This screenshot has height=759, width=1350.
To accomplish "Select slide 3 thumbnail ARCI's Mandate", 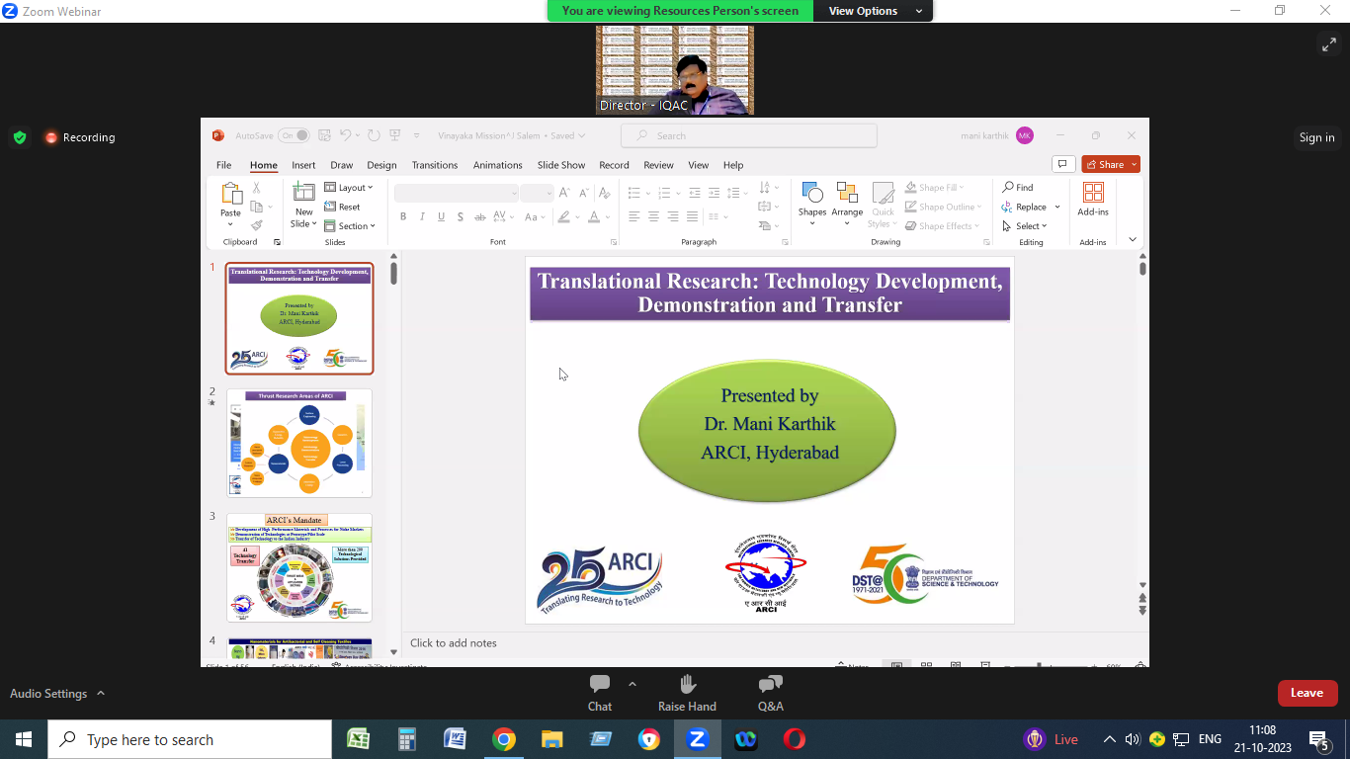I will [x=299, y=567].
